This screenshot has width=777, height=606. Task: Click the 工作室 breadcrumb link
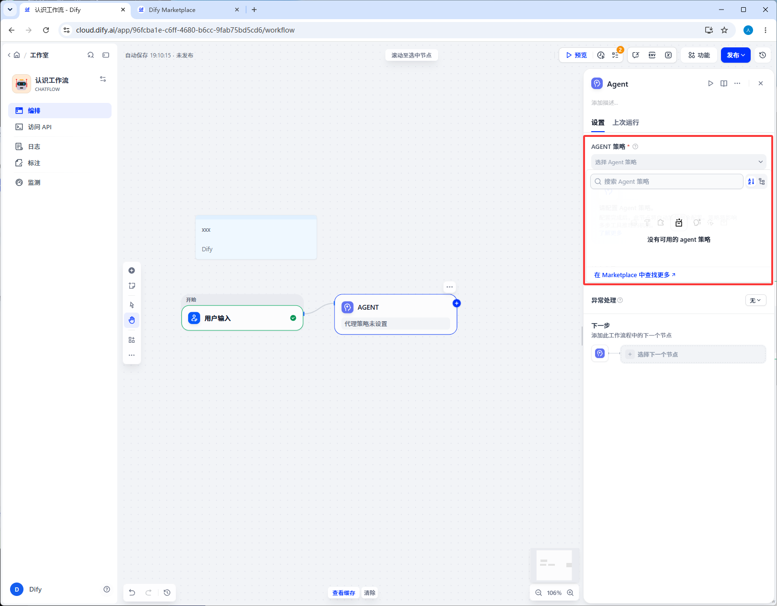click(39, 55)
